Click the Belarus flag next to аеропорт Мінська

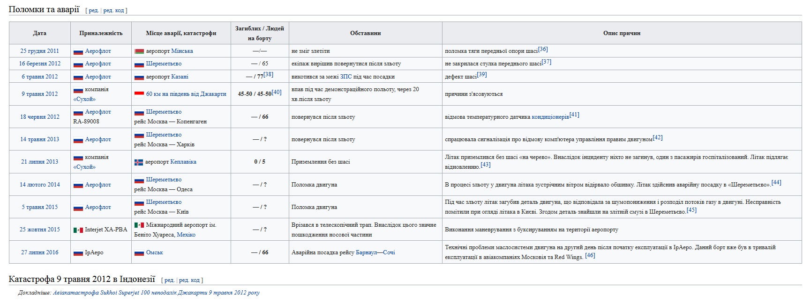pos(139,51)
